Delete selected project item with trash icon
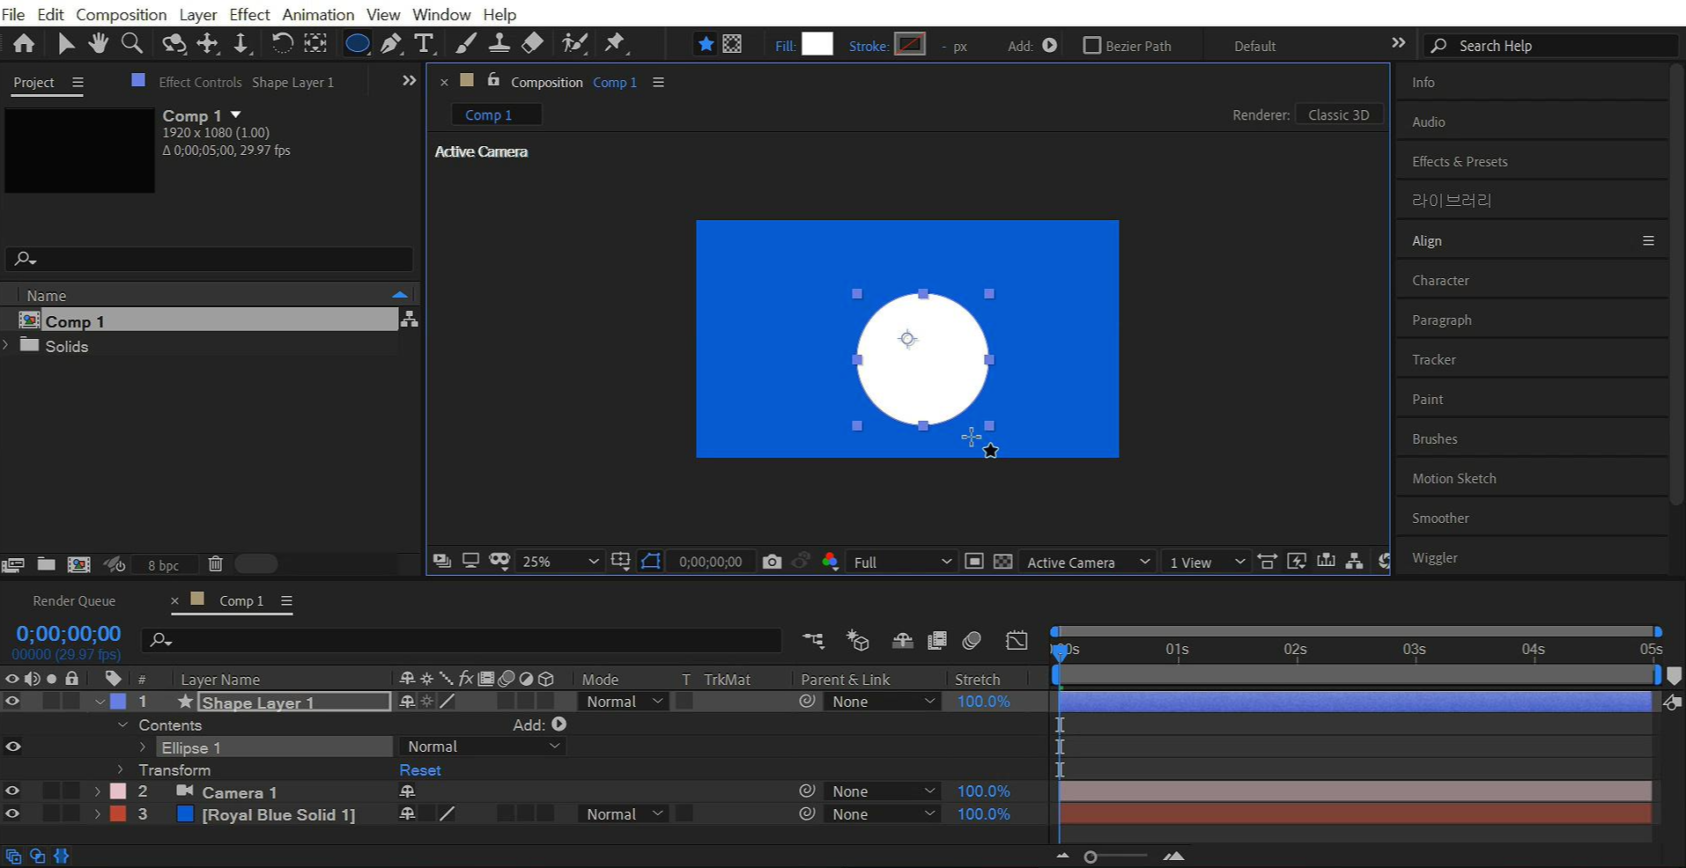 click(x=216, y=564)
